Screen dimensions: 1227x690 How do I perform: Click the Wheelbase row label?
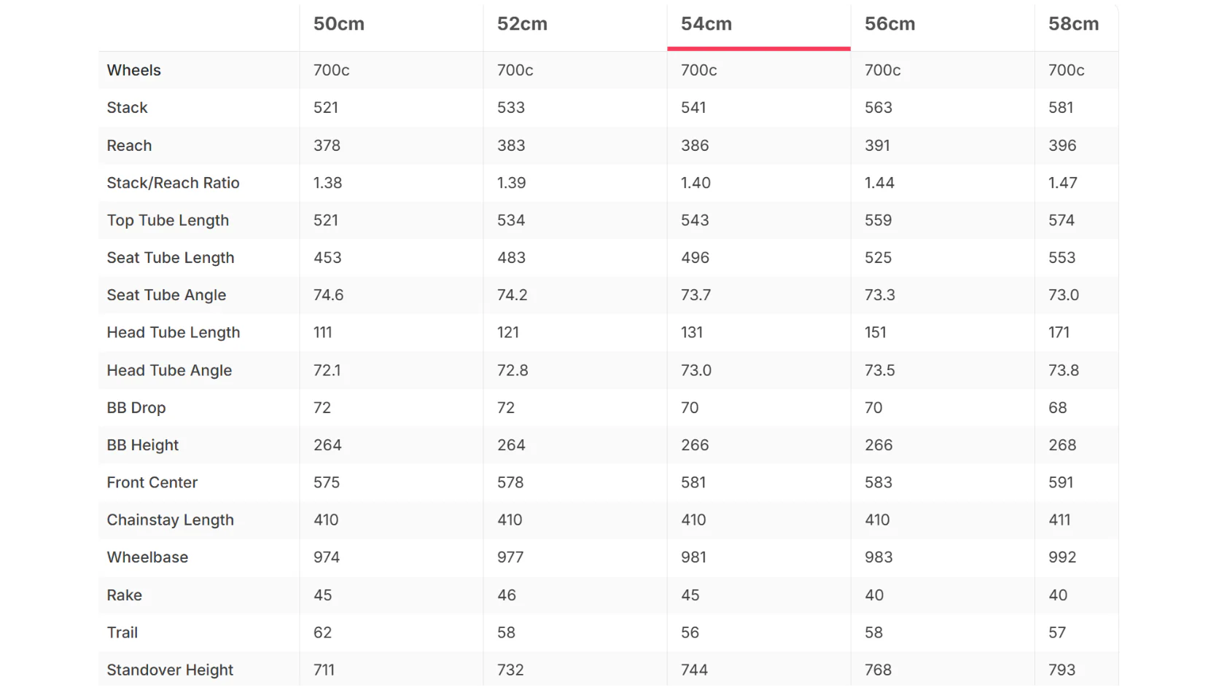click(x=148, y=557)
